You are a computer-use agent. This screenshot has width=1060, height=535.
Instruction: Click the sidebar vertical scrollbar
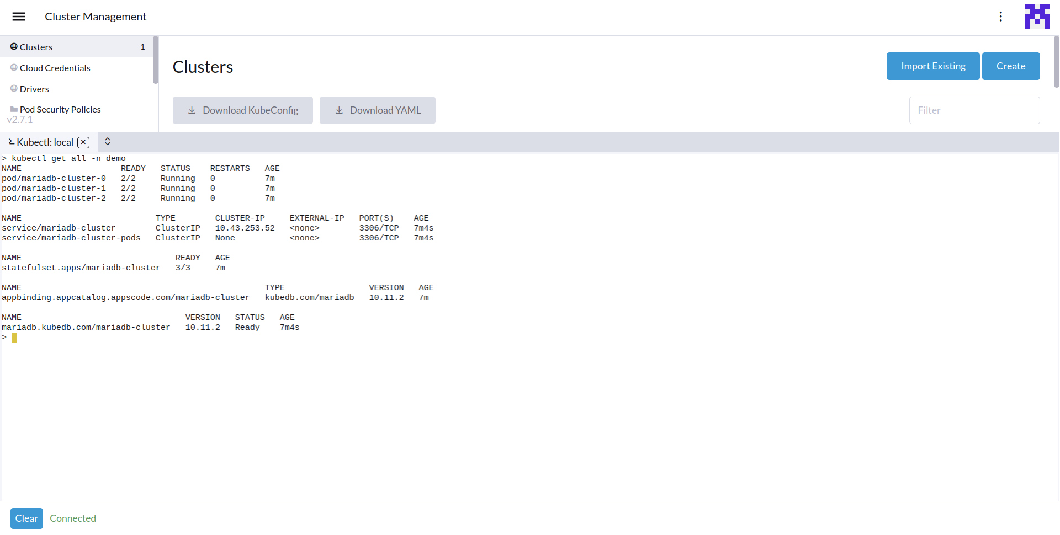(156, 61)
